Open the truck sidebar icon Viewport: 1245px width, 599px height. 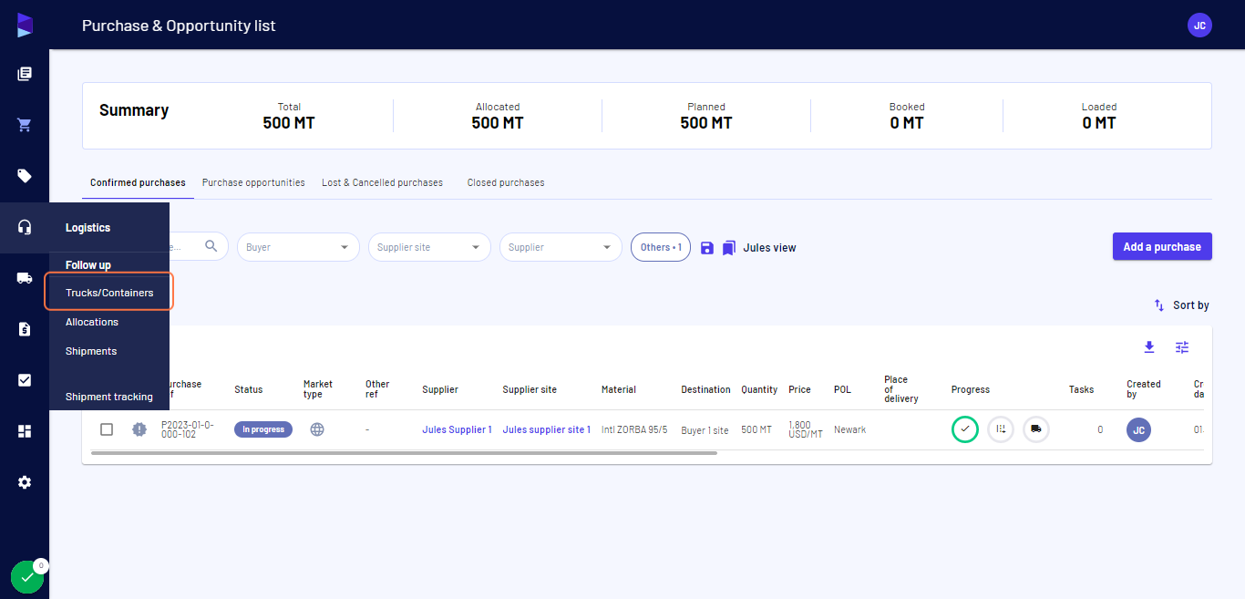[x=25, y=278]
